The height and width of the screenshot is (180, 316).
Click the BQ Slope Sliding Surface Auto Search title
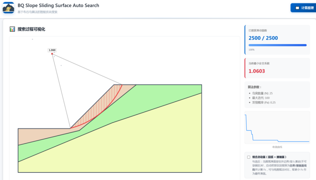tap(58, 5)
